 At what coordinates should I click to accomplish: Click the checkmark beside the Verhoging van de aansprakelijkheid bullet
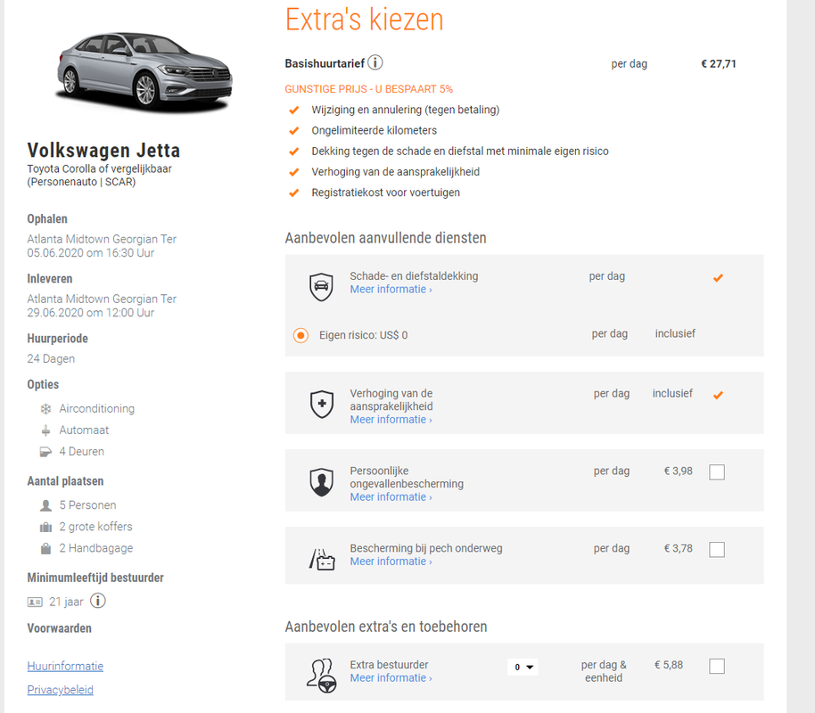(294, 172)
